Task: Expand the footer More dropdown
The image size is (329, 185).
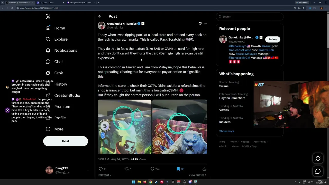Action: (x=235, y=146)
